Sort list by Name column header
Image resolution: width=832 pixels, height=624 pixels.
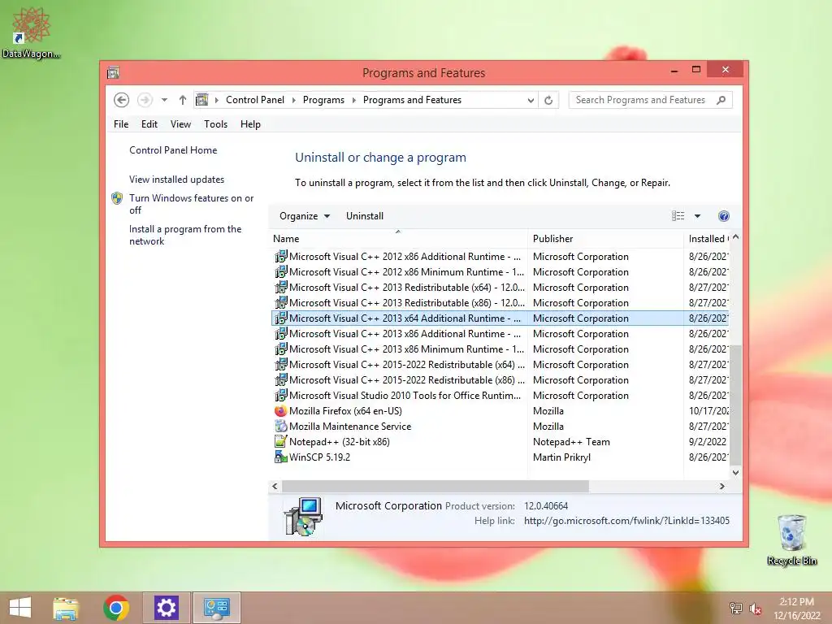tap(398, 239)
